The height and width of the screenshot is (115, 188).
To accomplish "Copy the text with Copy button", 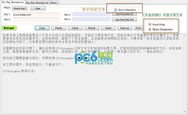I will [42, 28].
